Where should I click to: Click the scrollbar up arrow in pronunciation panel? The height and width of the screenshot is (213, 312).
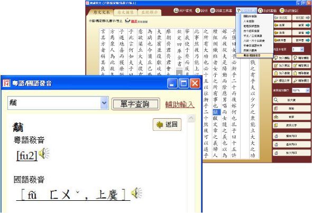point(191,118)
